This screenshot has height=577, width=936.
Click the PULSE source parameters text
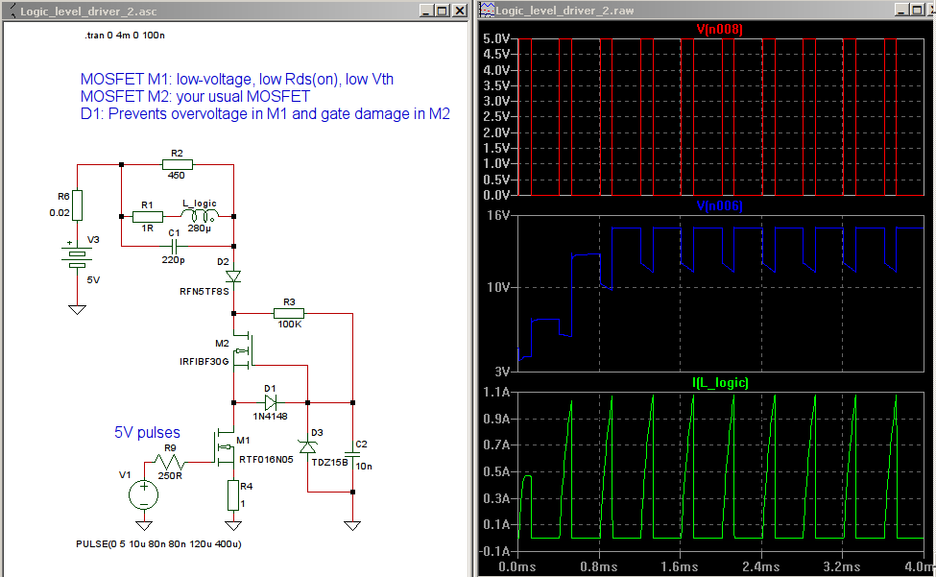click(x=158, y=544)
